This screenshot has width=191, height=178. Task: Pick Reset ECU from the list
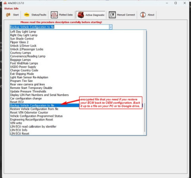[x=17, y=102]
